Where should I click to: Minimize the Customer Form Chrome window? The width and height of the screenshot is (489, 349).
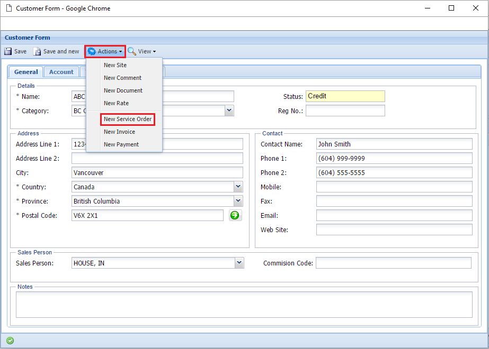(428, 8)
